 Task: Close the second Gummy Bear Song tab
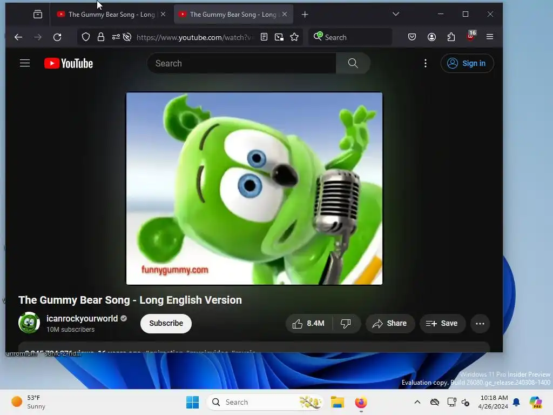coord(285,15)
